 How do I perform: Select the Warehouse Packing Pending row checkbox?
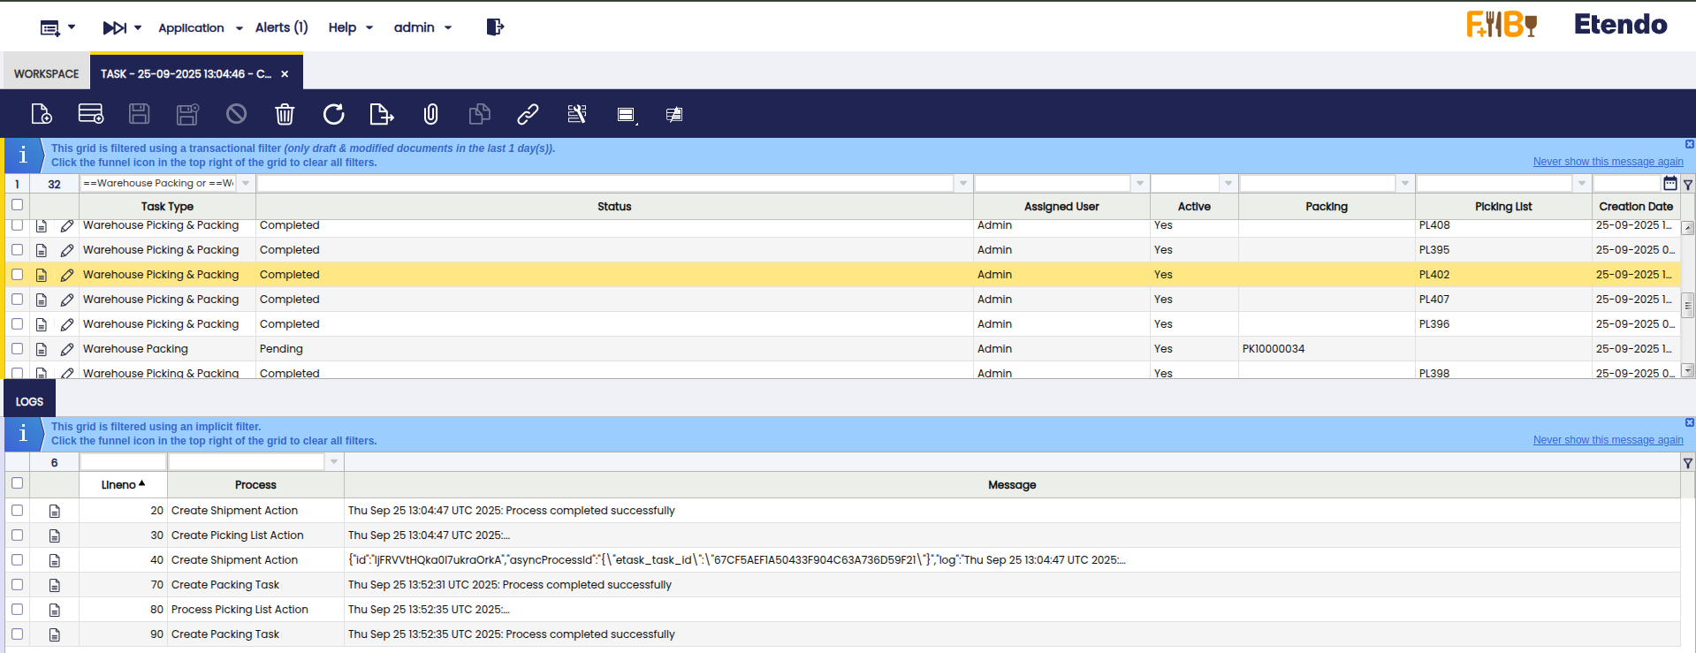point(17,349)
